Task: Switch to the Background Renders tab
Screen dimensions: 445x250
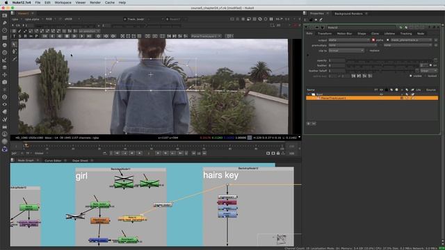Action: (348, 14)
